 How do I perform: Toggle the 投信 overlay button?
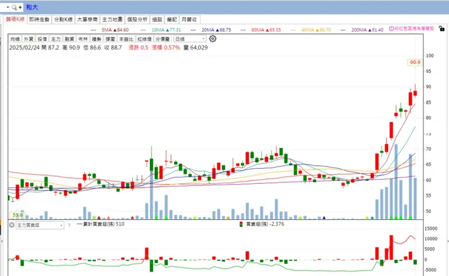point(42,39)
